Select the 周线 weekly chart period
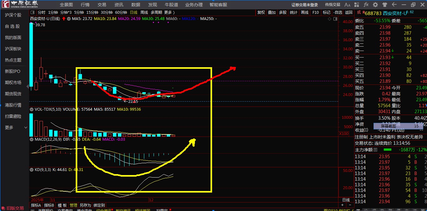The image size is (427, 211). click(144, 13)
